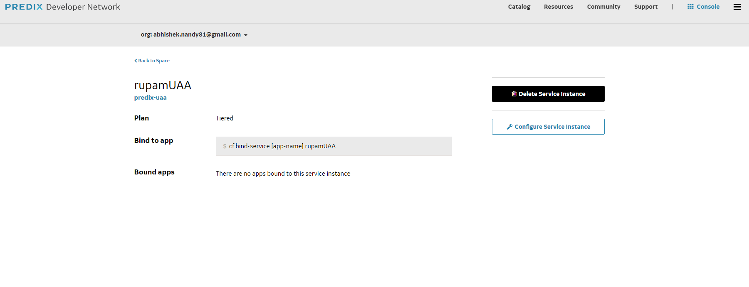Open the Catalog menu

[519, 7]
